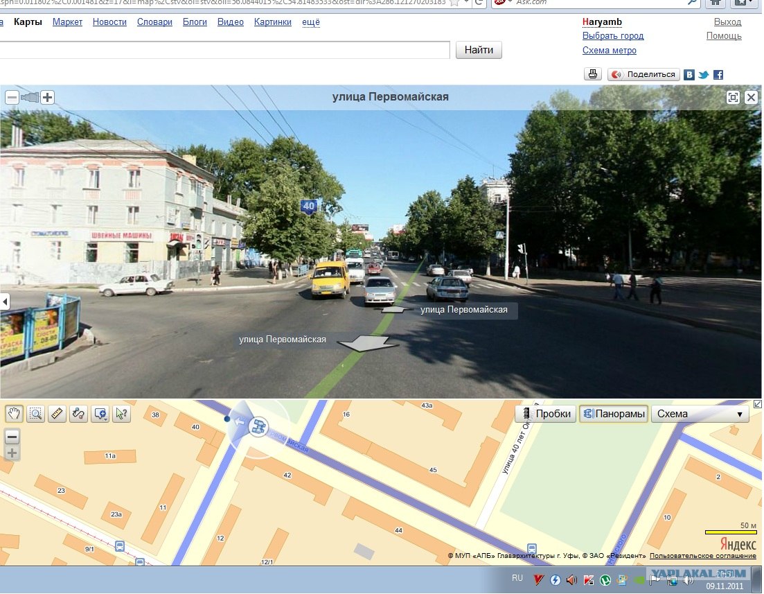
Task: Click the RU language indicator in taskbar
Action: [x=517, y=578]
